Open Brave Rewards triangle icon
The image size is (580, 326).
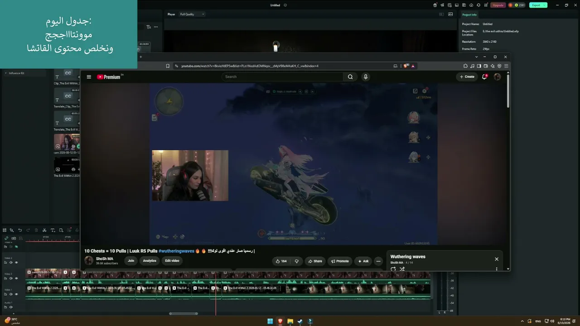(413, 66)
